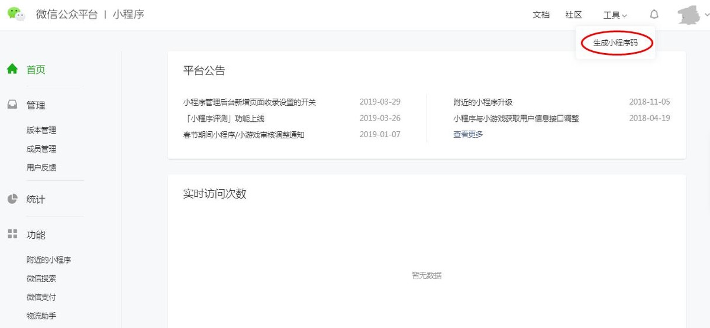Click the inbox icon beside 管理
The width and height of the screenshot is (710, 328).
(12, 105)
